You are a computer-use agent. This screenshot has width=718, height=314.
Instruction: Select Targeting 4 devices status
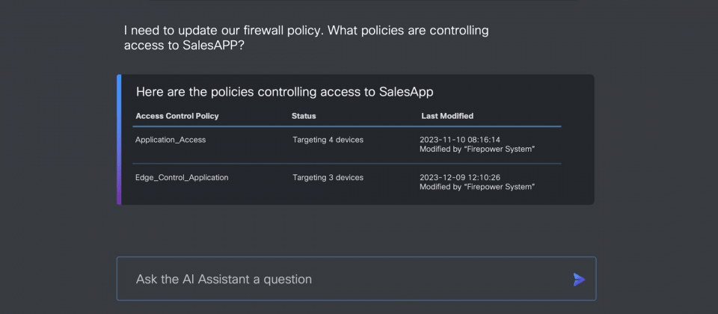pyautogui.click(x=328, y=140)
